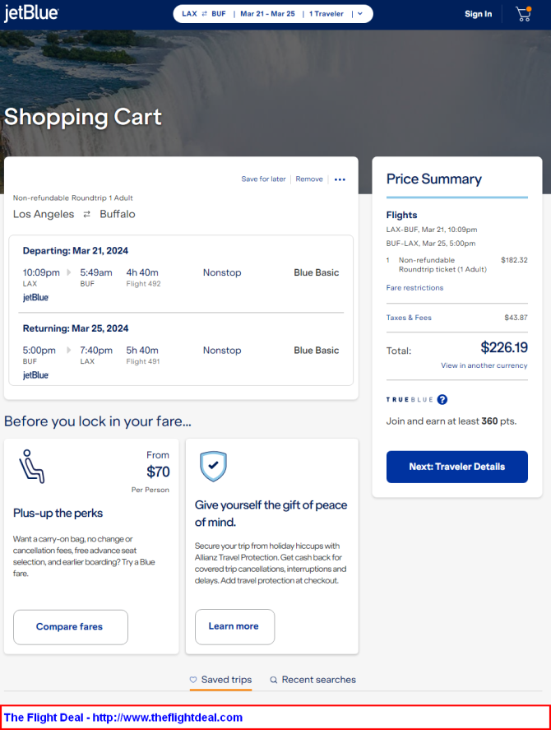Switch to the Recent searches tab
551x730 pixels.
(x=313, y=680)
